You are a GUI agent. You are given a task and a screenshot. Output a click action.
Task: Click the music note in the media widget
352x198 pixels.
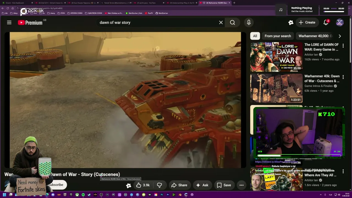pyautogui.click(x=281, y=10)
